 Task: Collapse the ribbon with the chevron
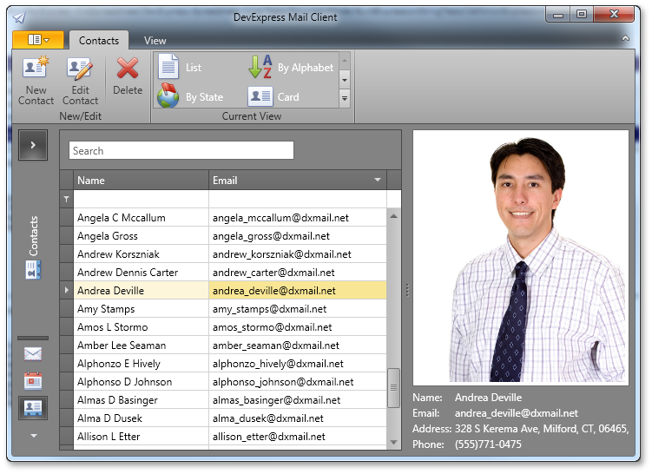coord(625,39)
